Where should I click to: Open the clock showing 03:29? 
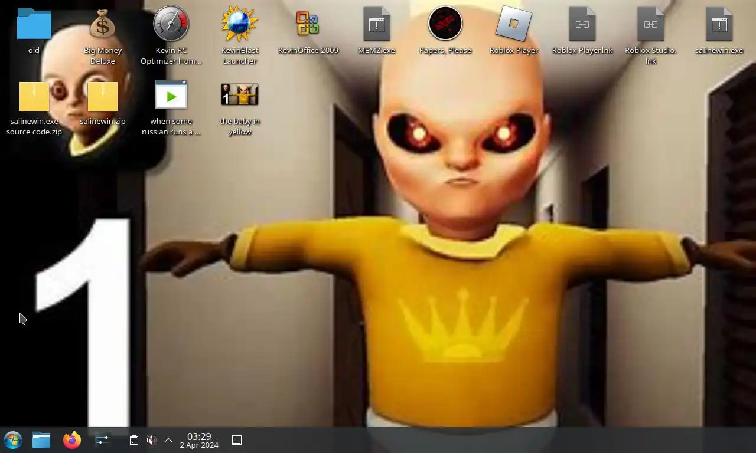tap(199, 440)
